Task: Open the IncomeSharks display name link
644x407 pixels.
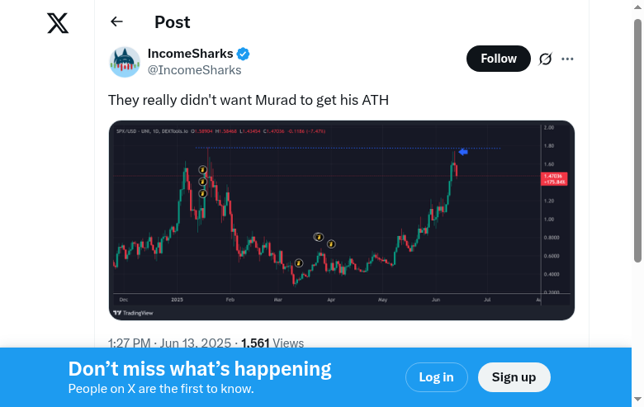Action: coord(191,54)
